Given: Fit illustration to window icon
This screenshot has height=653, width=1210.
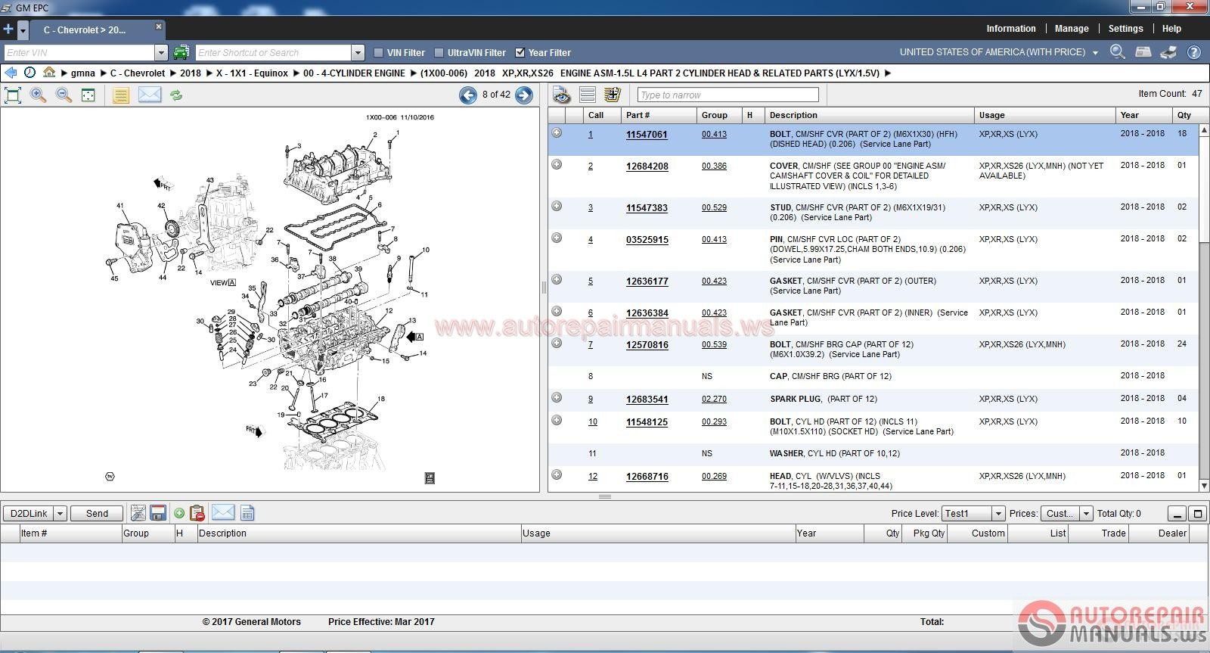Looking at the screenshot, I should click(x=13, y=95).
